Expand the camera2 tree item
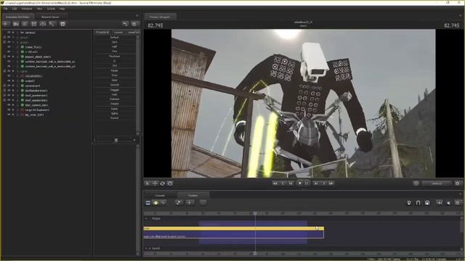This screenshot has width=465, height=261. point(13,33)
